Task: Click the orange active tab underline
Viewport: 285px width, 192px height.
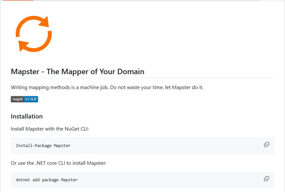Action: click(x=18, y=0)
